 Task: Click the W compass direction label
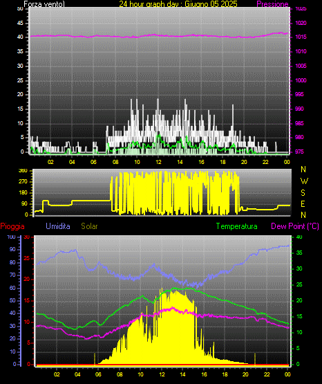[304, 181]
